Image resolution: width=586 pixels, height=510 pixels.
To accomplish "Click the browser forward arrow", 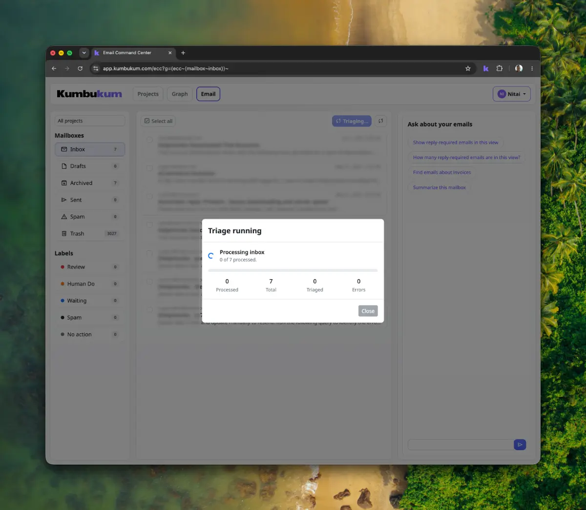I will click(67, 68).
